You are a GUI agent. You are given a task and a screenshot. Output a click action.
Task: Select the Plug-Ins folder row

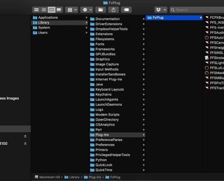tap(117, 135)
